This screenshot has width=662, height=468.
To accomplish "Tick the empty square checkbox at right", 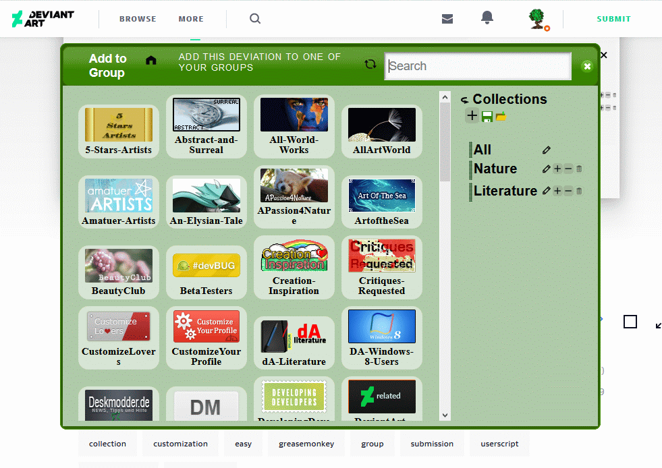I will click(x=630, y=322).
